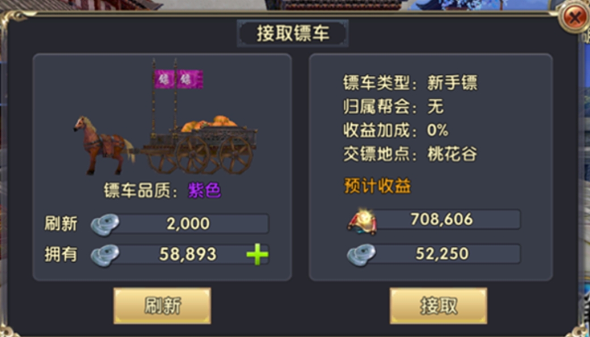The image size is (590, 337).
Task: Click the 刷新 gold button
Action: coord(162,306)
